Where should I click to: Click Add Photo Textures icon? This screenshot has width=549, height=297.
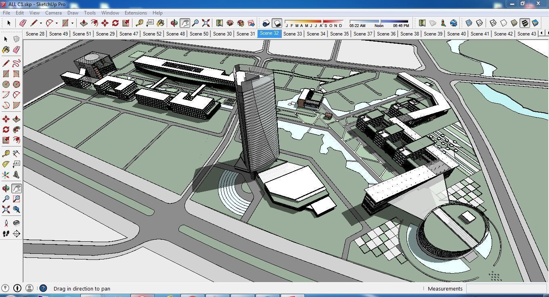(x=443, y=23)
